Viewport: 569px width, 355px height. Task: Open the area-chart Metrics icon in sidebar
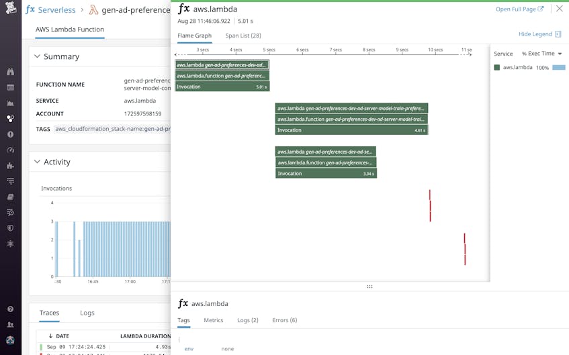(x=10, y=103)
